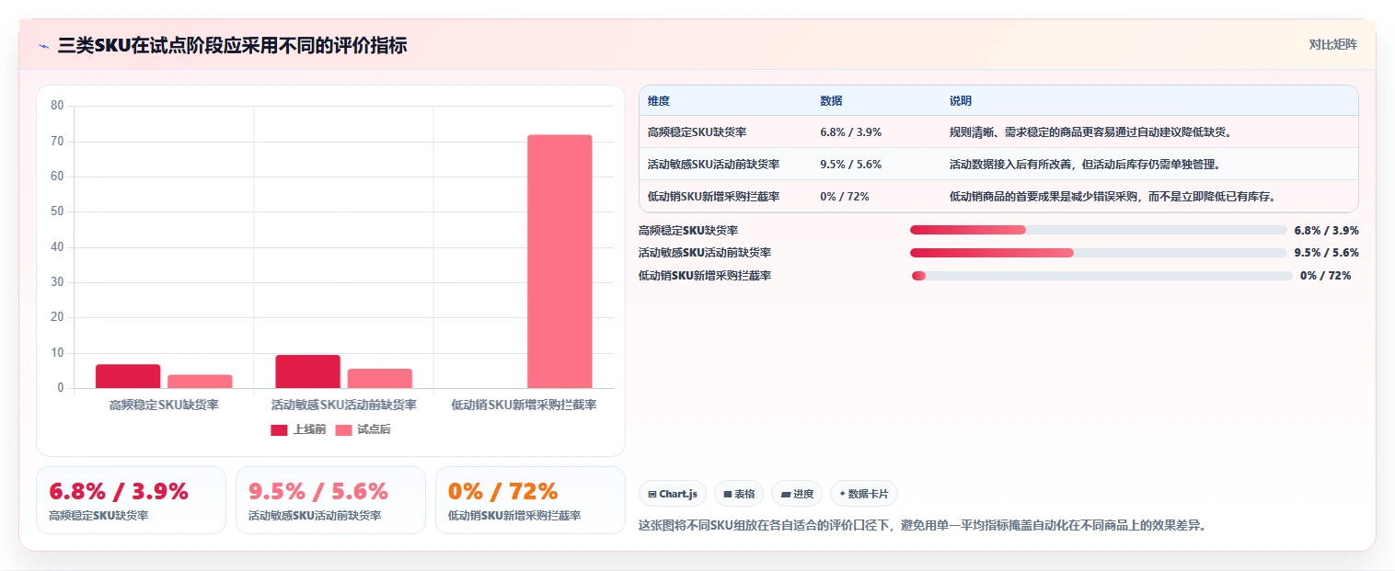The width and height of the screenshot is (1395, 571).
Task: Click the 试点后 bar for 高频稳定SKU缺货率
Action: (x=200, y=382)
